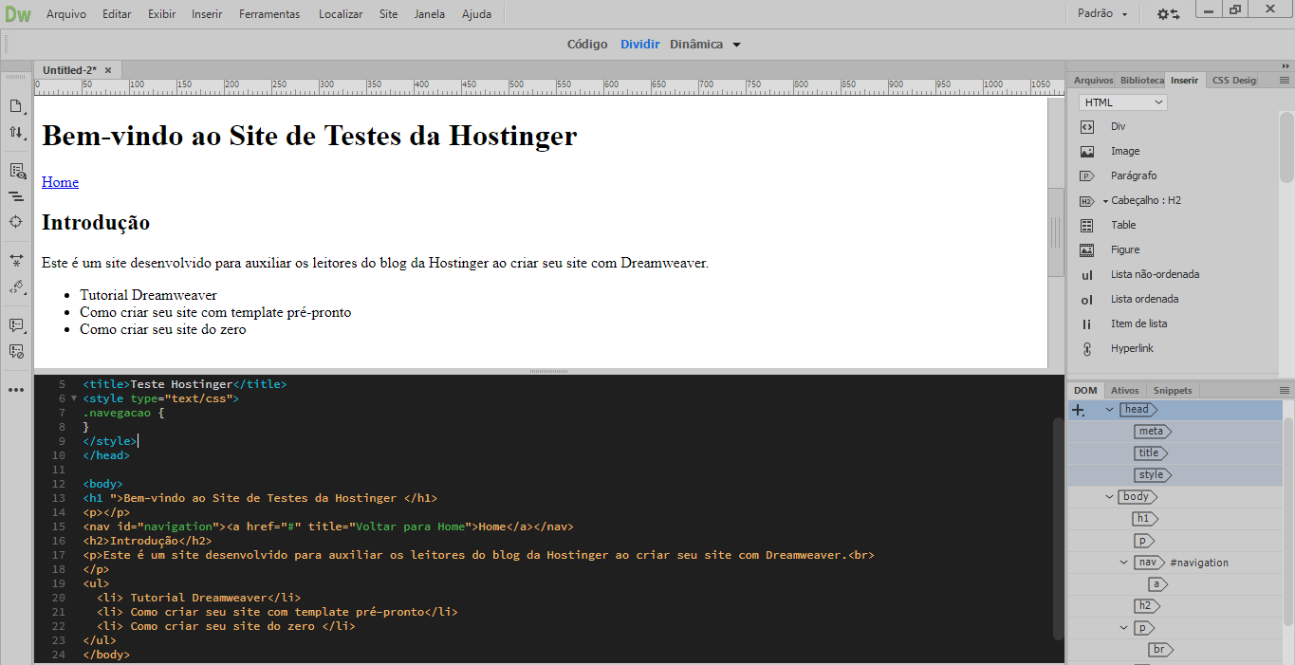Open the Inserir menu
This screenshot has width=1295, height=665.
(x=206, y=13)
